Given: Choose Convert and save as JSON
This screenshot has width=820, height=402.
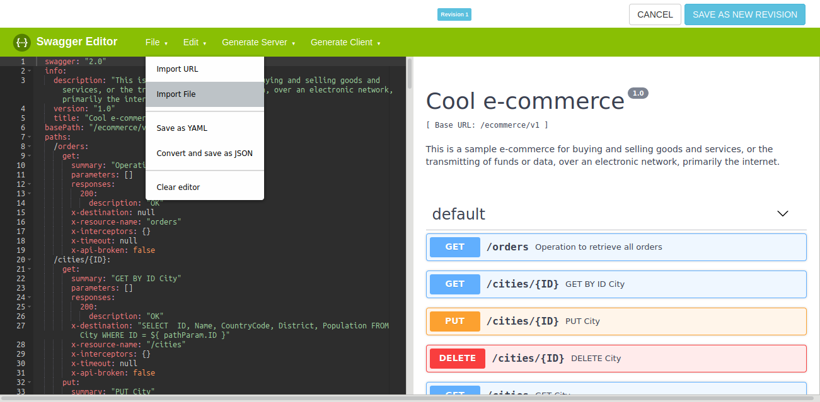Looking at the screenshot, I should tap(204, 153).
